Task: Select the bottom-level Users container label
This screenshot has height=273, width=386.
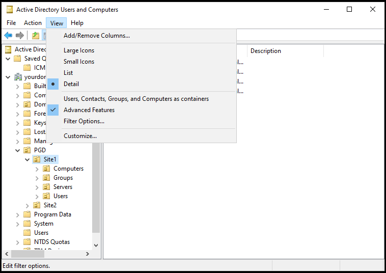Action: [x=41, y=233]
